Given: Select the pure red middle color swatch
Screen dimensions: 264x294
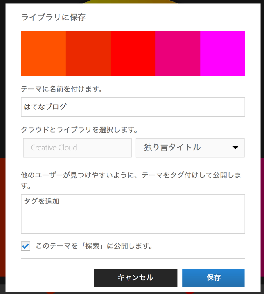Looking at the screenshot, I should (x=133, y=53).
